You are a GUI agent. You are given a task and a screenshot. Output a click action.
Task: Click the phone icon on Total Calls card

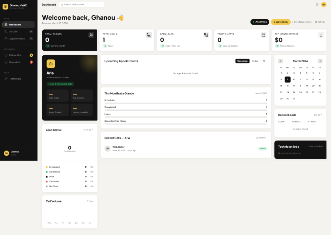click(x=148, y=35)
